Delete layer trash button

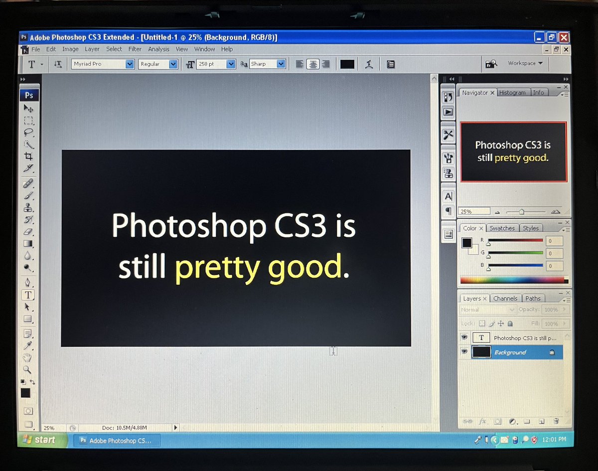point(557,421)
